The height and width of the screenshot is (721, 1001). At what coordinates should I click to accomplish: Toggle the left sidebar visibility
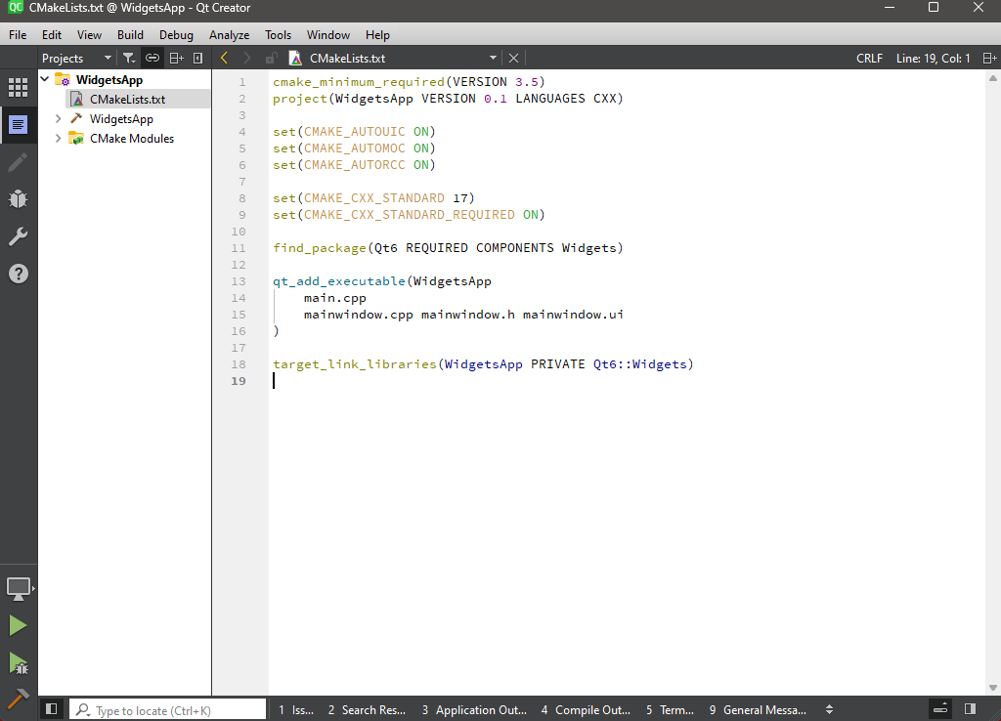click(x=52, y=709)
